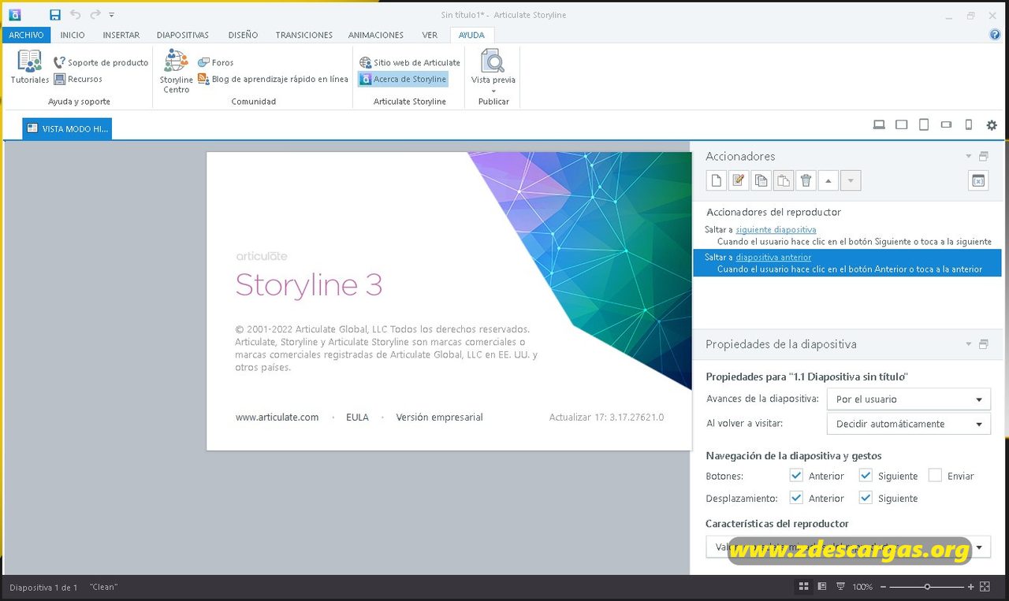1009x601 pixels.
Task: Open the EULA link
Action: pos(357,417)
